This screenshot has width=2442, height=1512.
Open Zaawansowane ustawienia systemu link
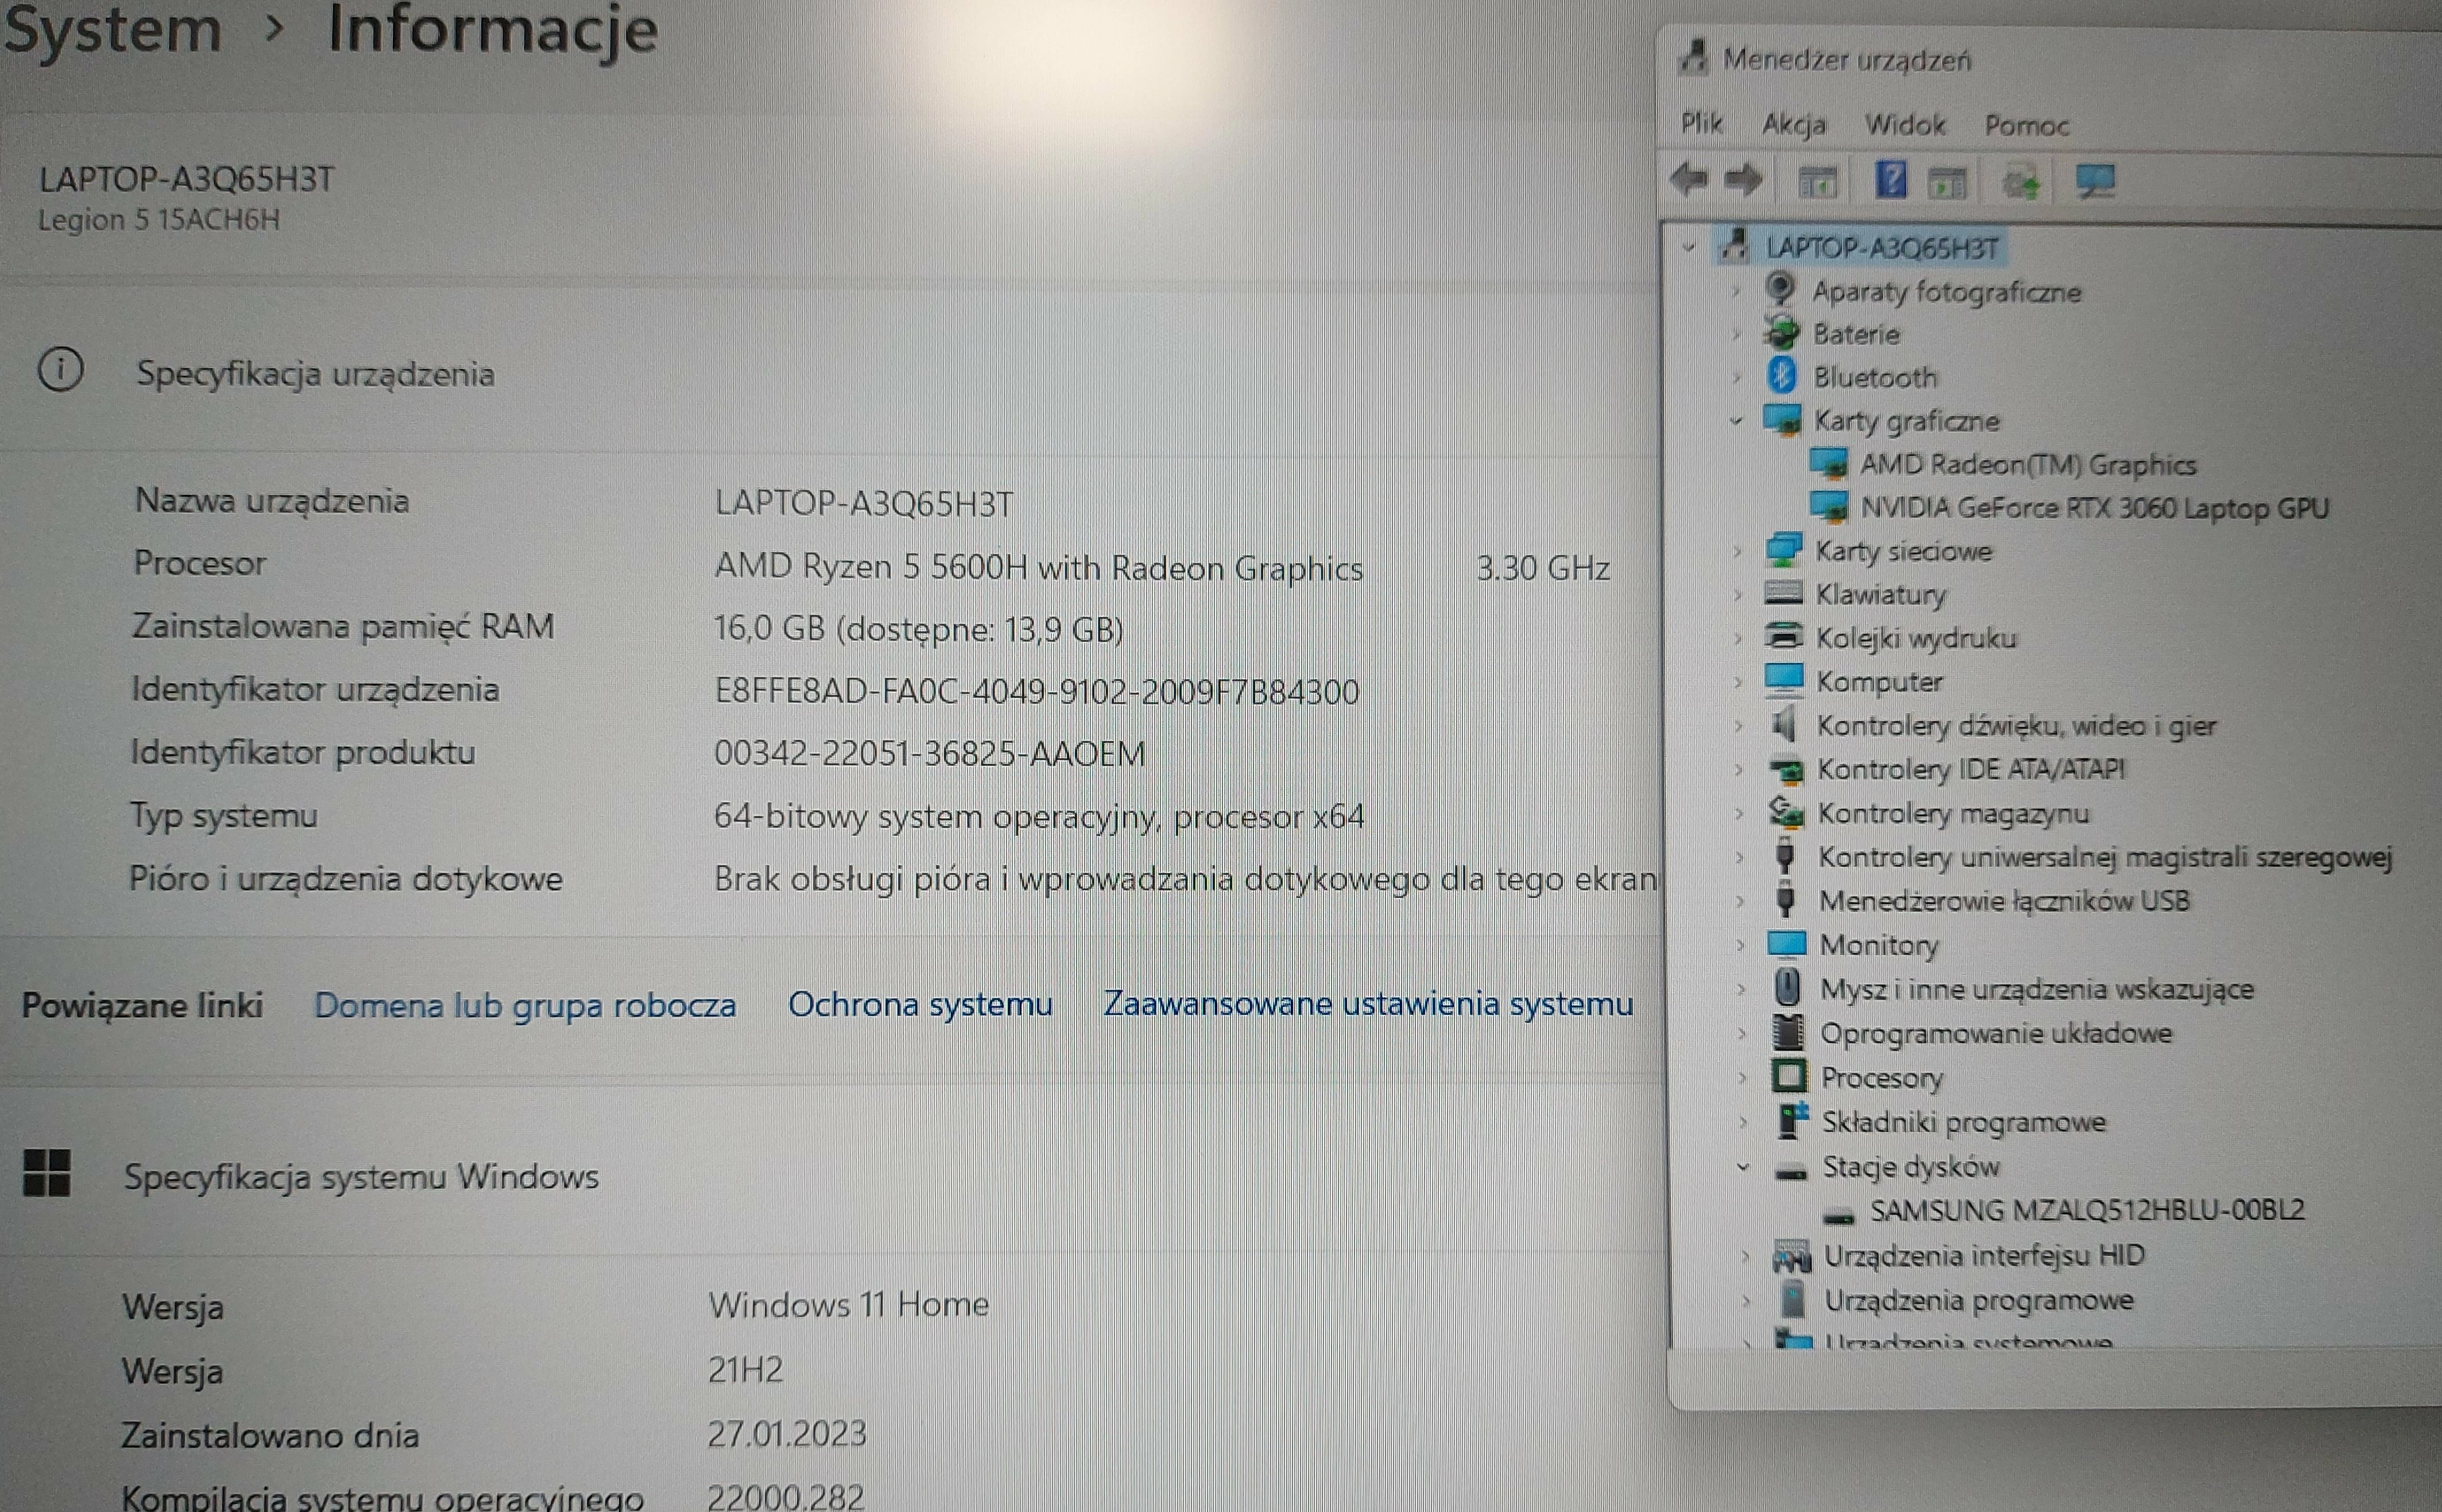(1367, 1003)
